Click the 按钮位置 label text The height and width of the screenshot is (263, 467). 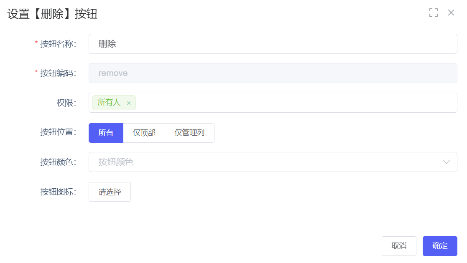(58, 132)
